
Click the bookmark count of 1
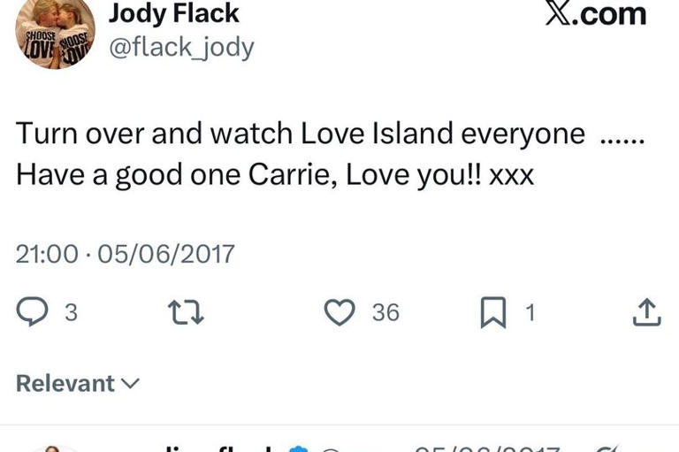tap(530, 312)
